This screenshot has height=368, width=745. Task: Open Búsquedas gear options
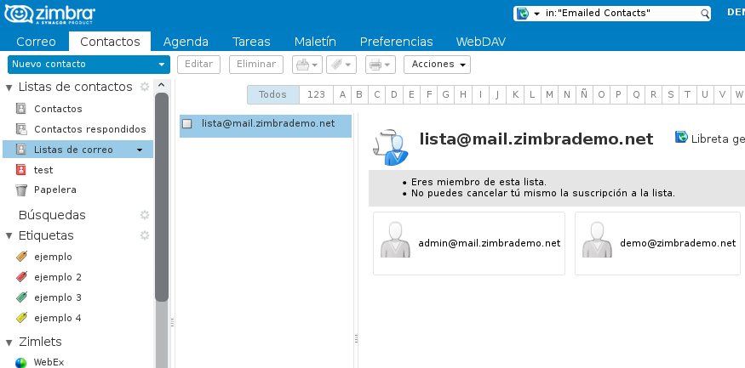click(x=145, y=215)
